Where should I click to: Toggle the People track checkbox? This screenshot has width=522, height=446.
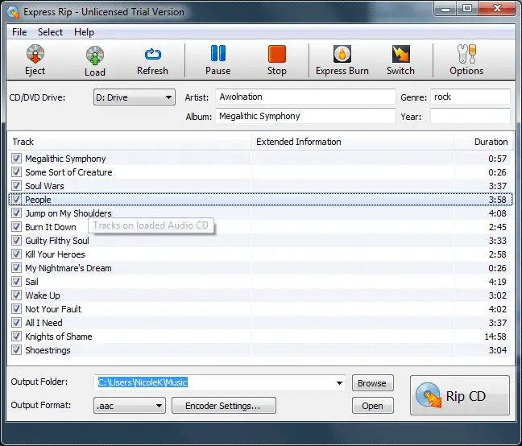pos(16,199)
